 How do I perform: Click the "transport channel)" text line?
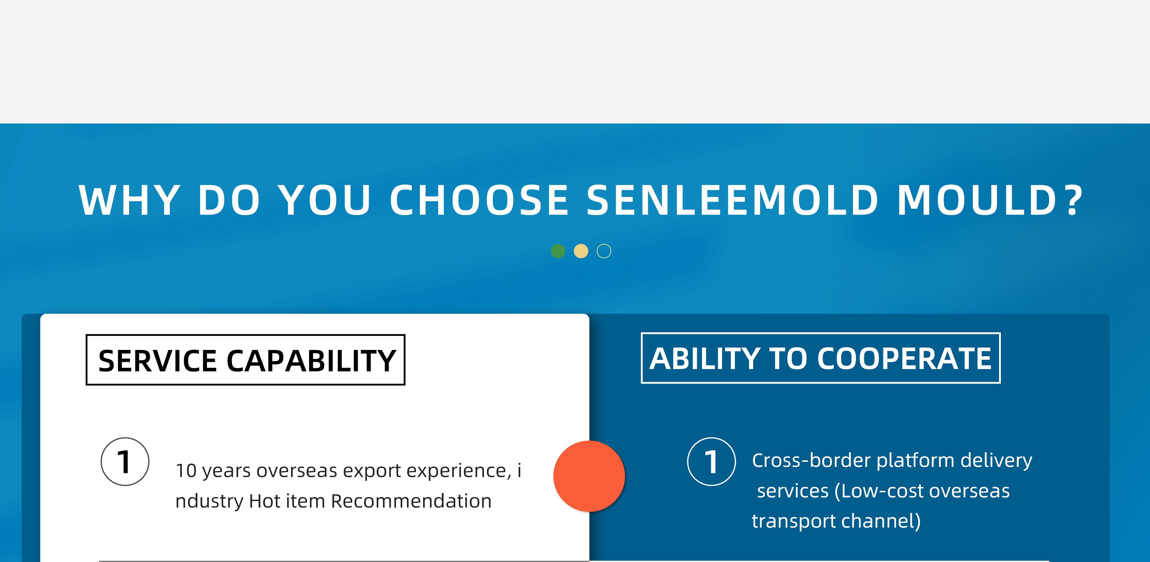pyautogui.click(x=836, y=521)
